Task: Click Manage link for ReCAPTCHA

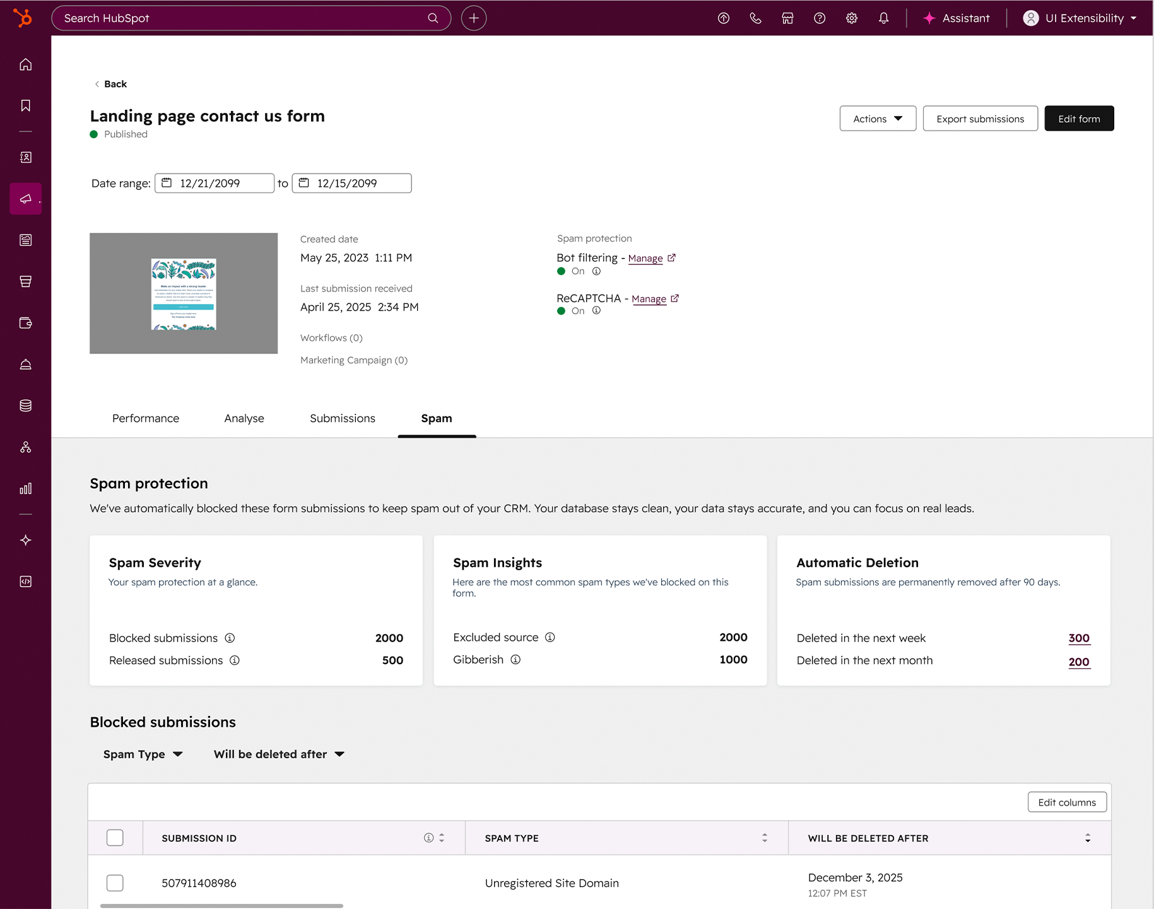Action: click(649, 299)
